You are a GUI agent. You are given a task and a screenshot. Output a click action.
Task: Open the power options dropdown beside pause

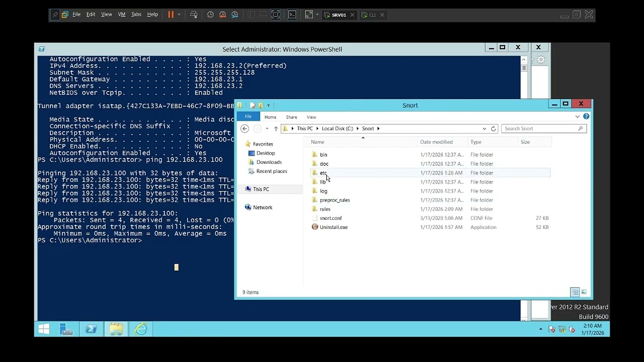pyautogui.click(x=179, y=15)
